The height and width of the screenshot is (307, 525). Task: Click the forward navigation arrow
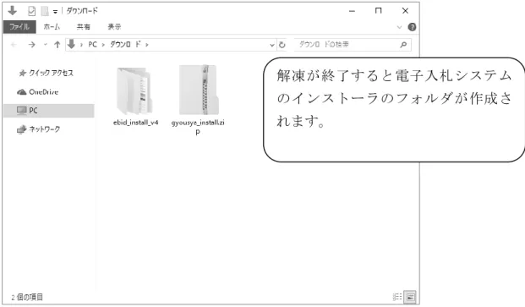coord(32,45)
